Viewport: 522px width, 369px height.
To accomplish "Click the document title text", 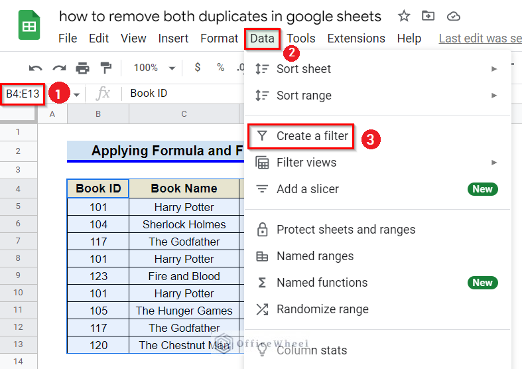I will [220, 17].
